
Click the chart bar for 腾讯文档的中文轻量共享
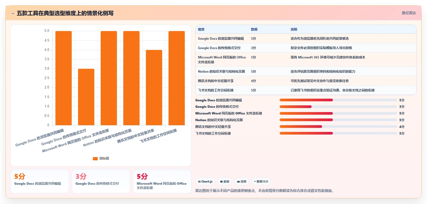point(154,88)
